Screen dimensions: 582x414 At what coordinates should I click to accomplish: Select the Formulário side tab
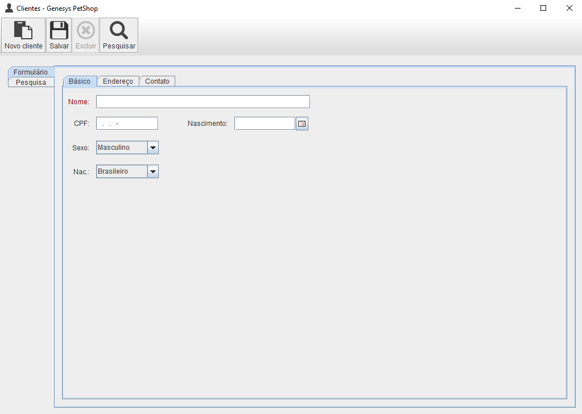click(x=31, y=72)
